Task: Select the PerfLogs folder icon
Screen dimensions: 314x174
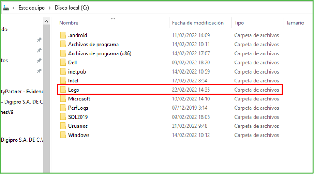Action: pyautogui.click(x=63, y=108)
